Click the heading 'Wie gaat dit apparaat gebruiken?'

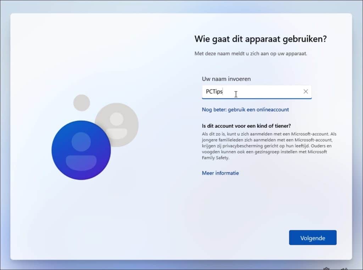pos(261,39)
